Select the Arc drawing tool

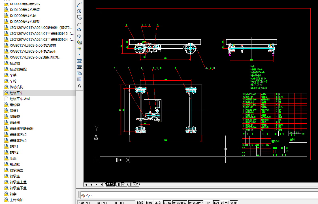pyautogui.click(x=79, y=5)
